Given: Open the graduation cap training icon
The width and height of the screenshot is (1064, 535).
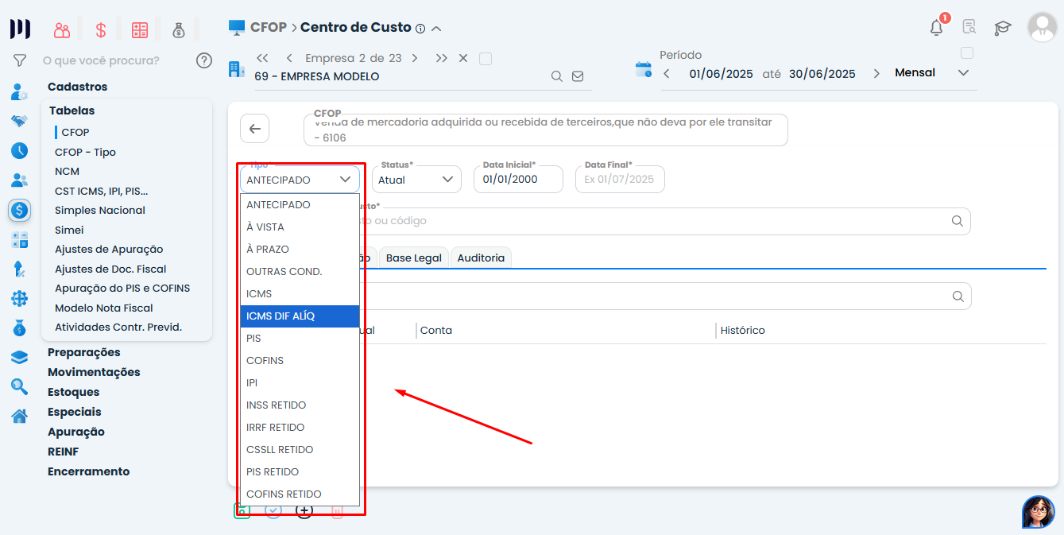Looking at the screenshot, I should pyautogui.click(x=1003, y=28).
